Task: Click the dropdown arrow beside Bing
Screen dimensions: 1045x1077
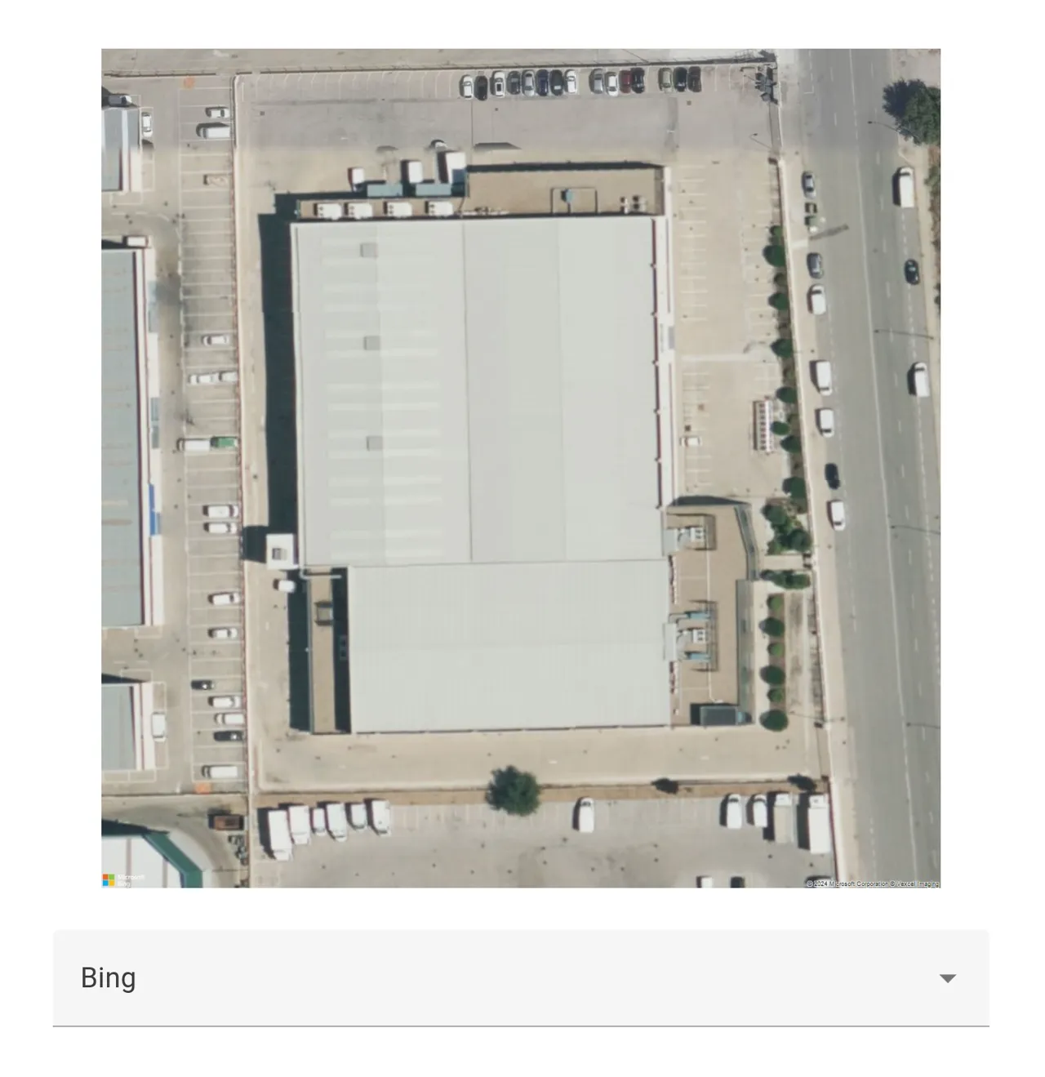Action: pos(947,978)
